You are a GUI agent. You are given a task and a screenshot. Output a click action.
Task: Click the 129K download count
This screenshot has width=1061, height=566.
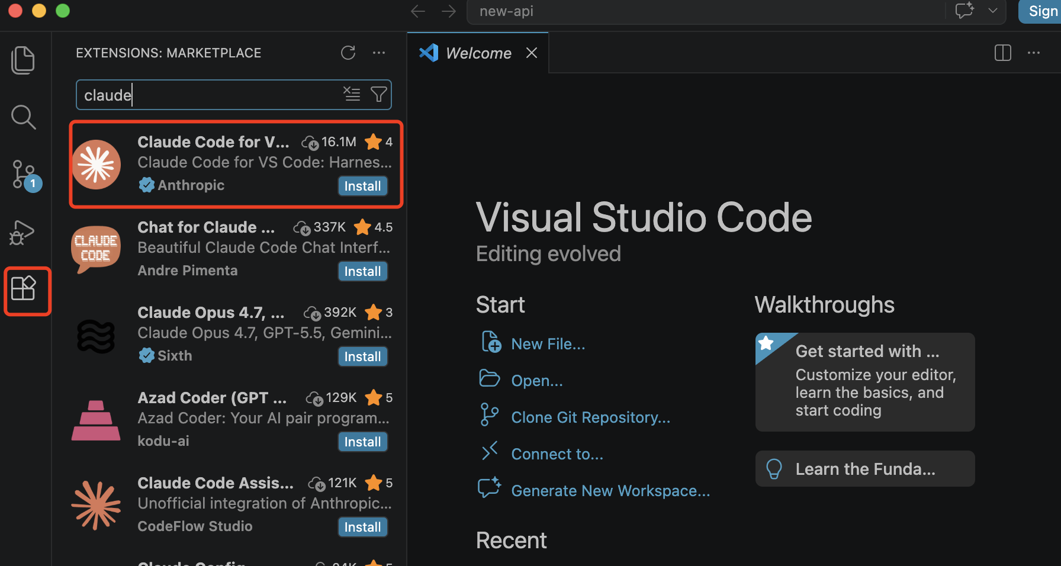pyautogui.click(x=332, y=398)
